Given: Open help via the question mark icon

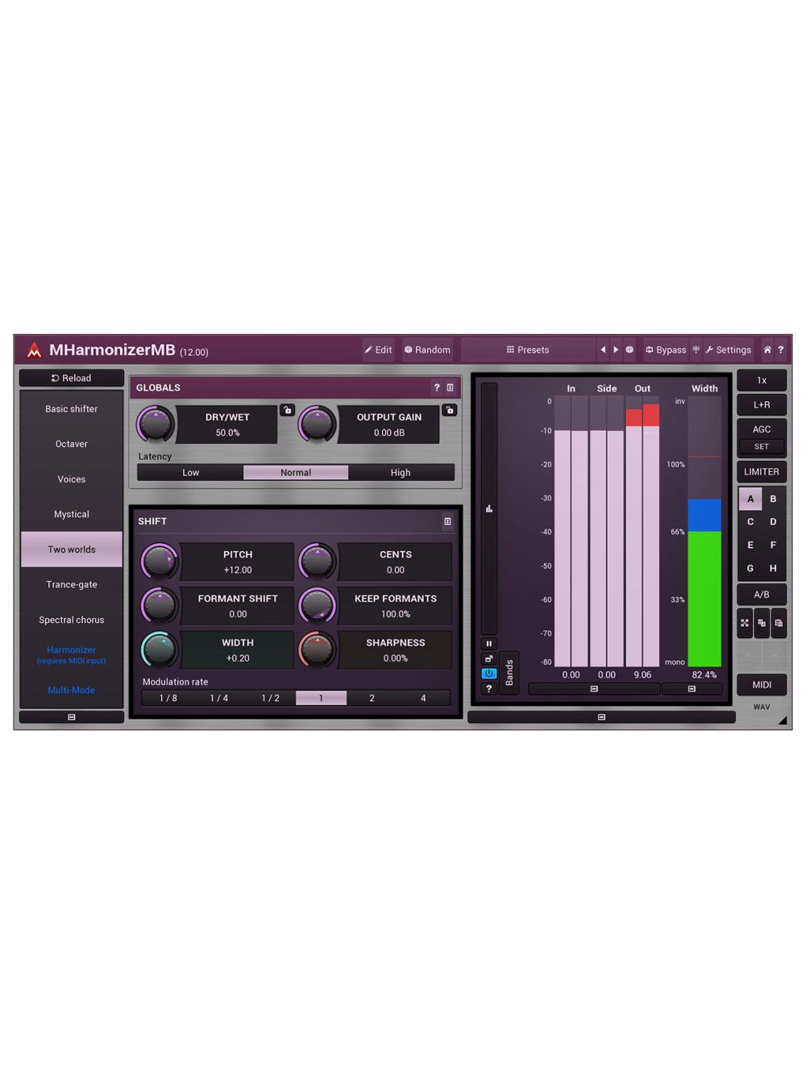Looking at the screenshot, I should point(780,349).
